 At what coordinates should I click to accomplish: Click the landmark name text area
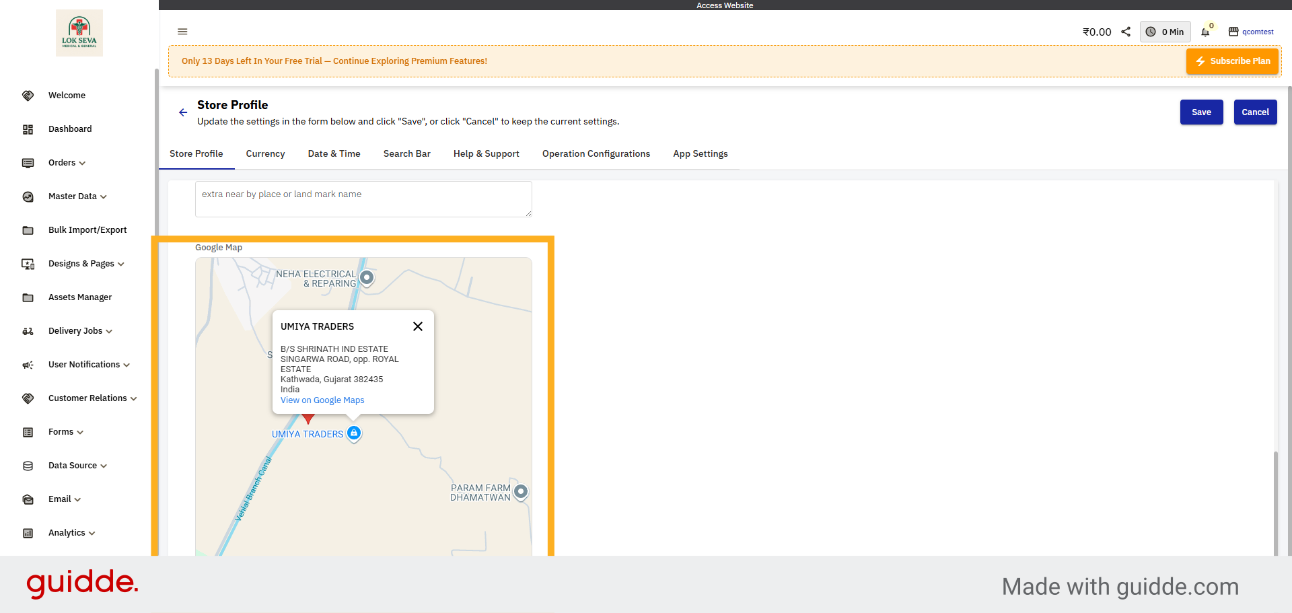(363, 199)
